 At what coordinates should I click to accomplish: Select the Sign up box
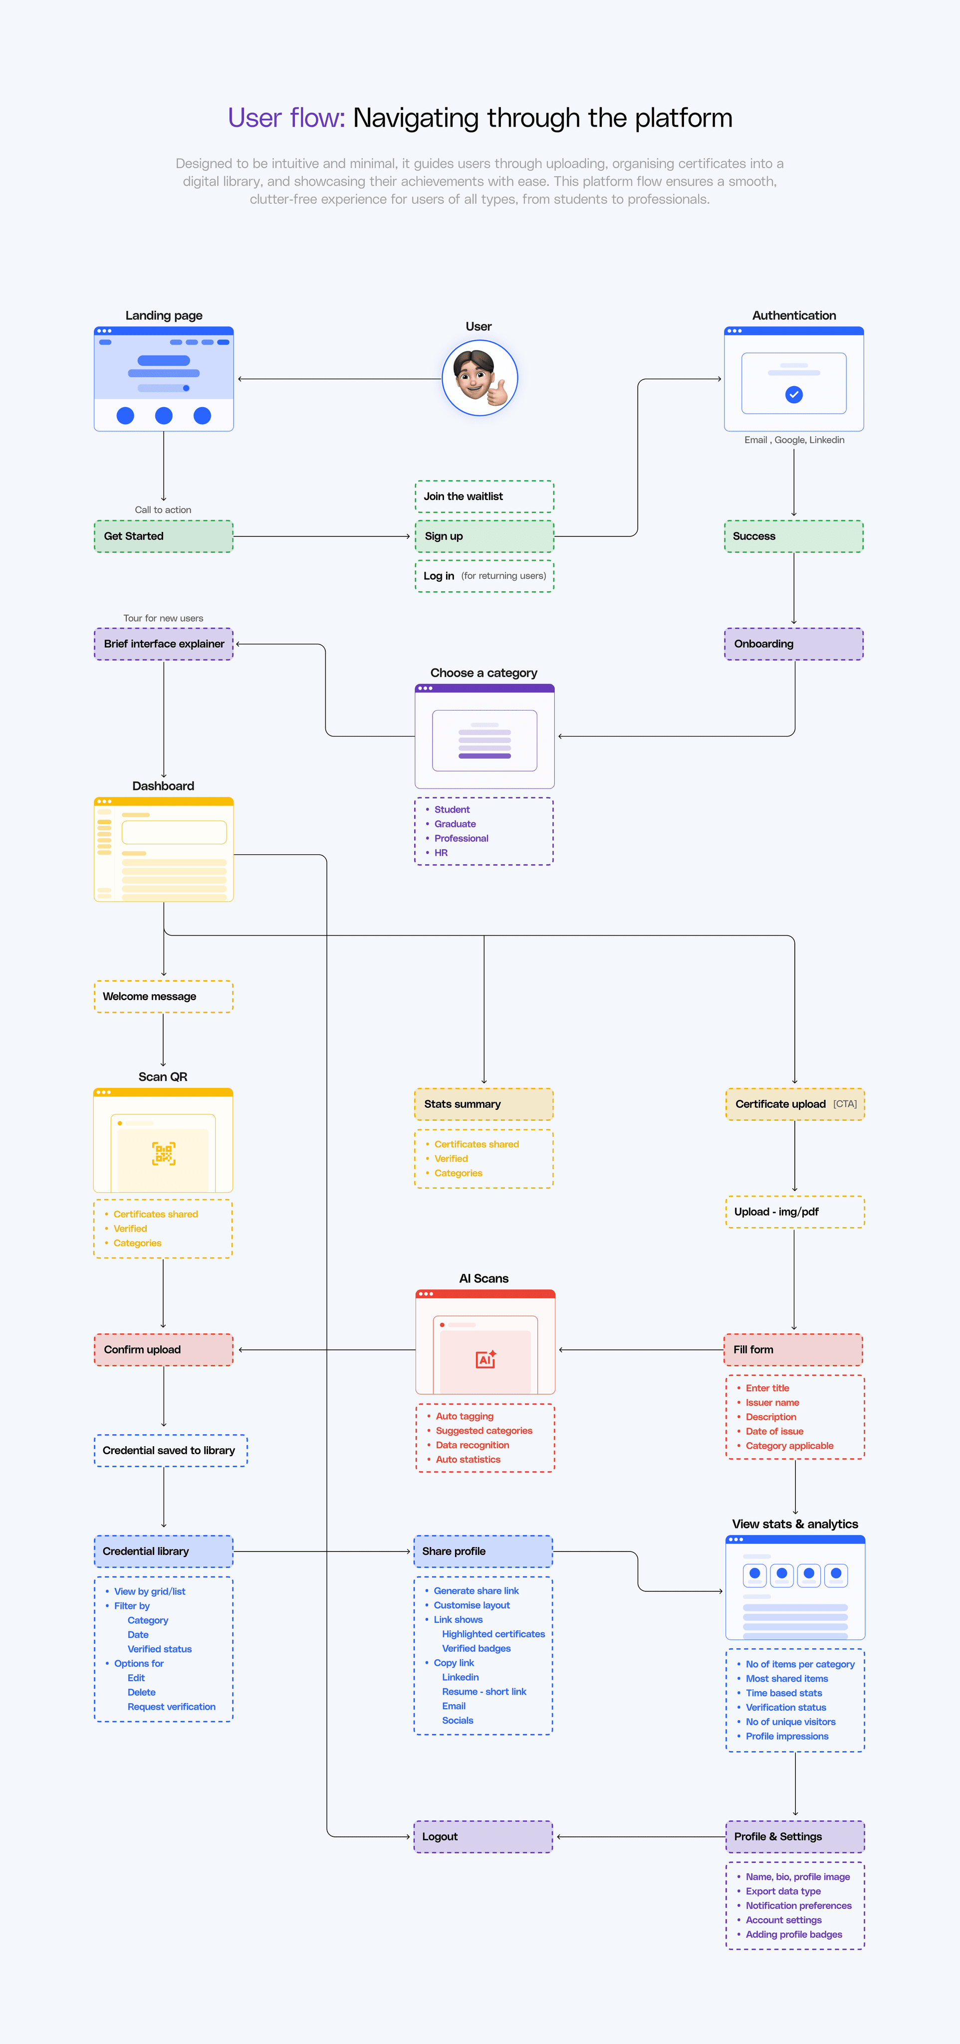[484, 536]
